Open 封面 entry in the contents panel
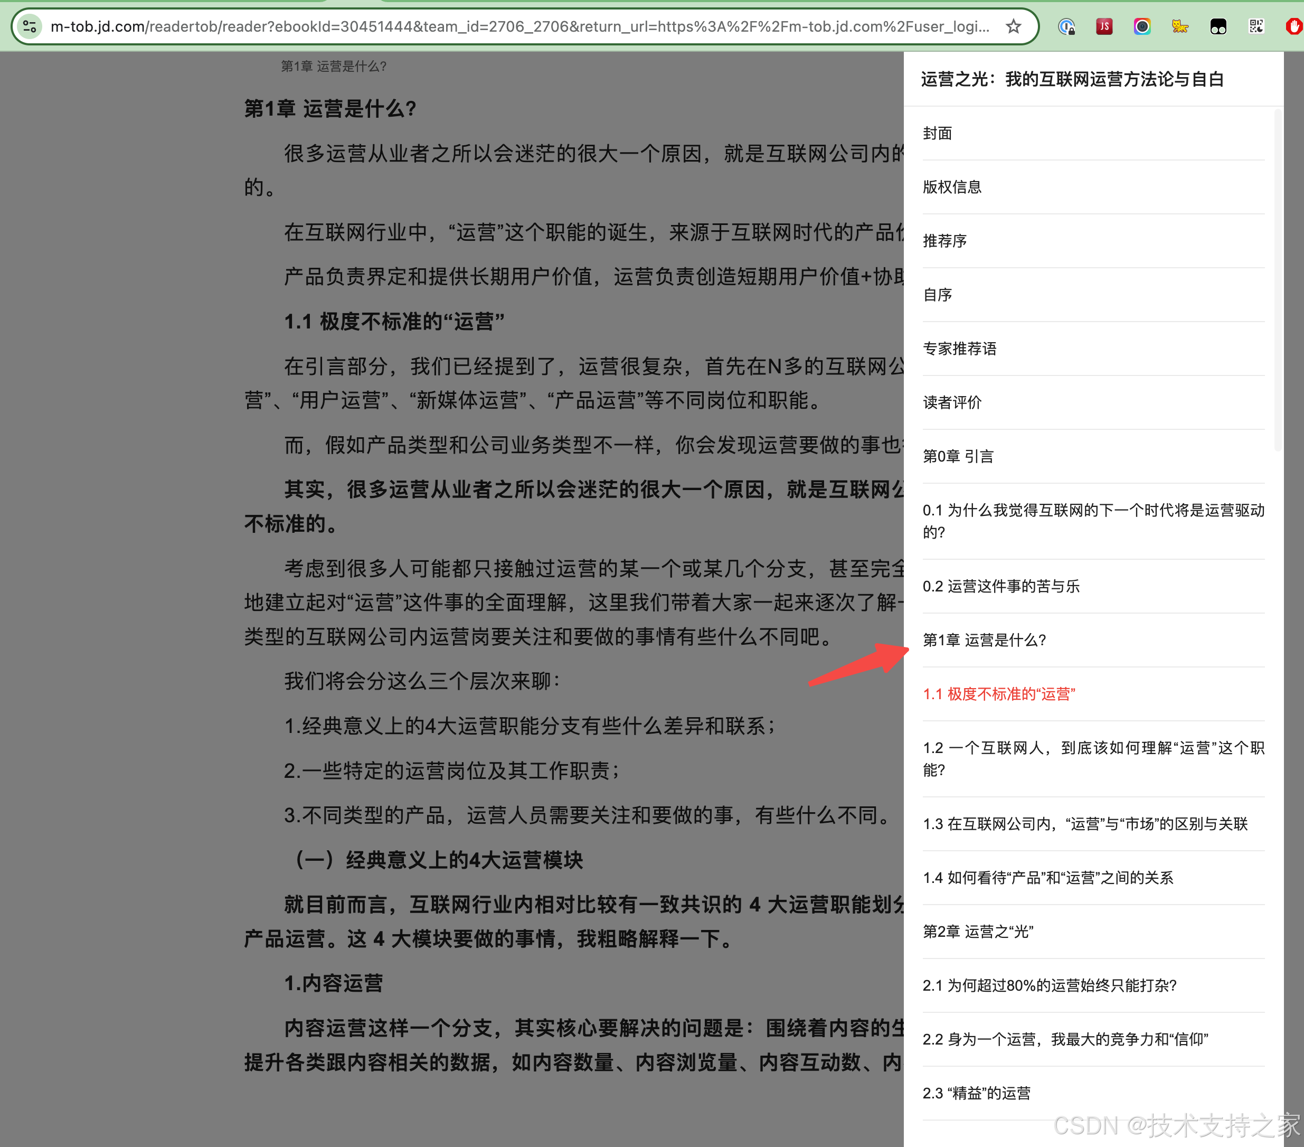The image size is (1304, 1147). 937,133
